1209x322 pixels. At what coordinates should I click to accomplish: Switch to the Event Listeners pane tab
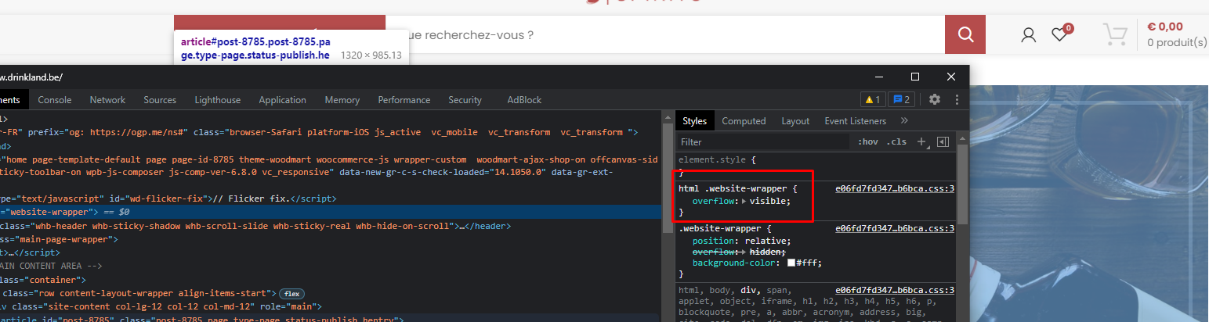(x=856, y=121)
